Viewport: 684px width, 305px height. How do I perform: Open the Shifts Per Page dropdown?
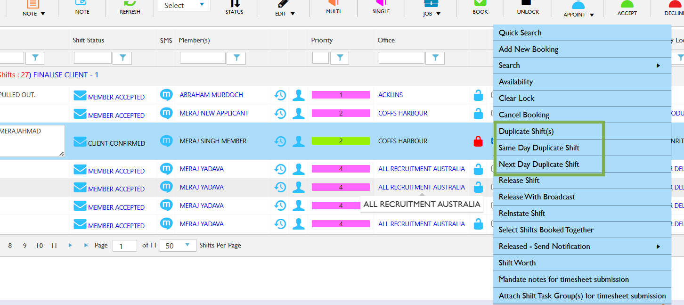click(x=178, y=246)
